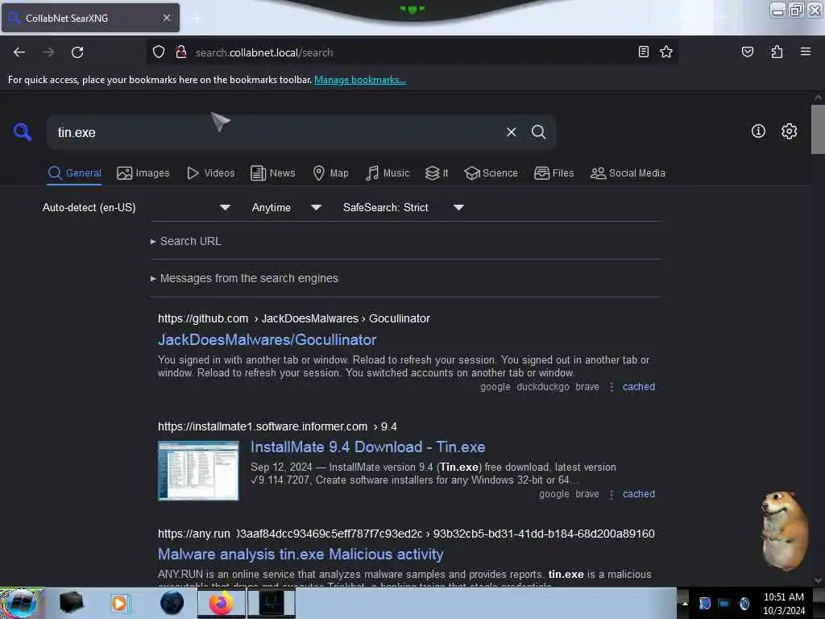Open the JackDoesMalwares/Gocullinator result link
The height and width of the screenshot is (619, 825).
click(x=267, y=339)
